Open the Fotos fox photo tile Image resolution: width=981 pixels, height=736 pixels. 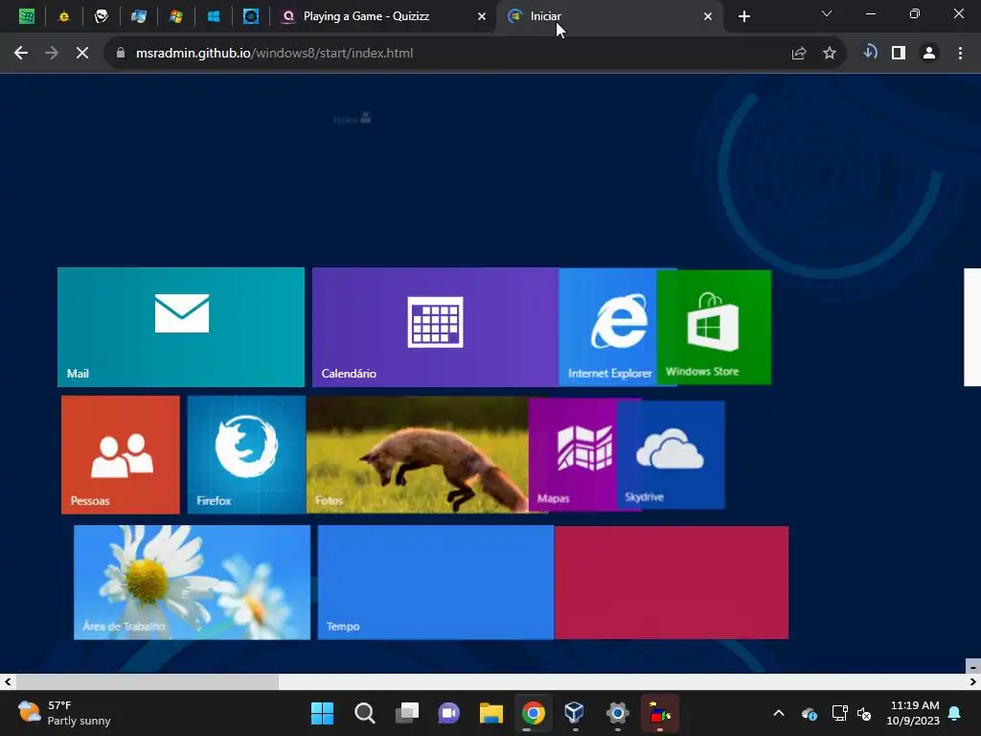(418, 454)
